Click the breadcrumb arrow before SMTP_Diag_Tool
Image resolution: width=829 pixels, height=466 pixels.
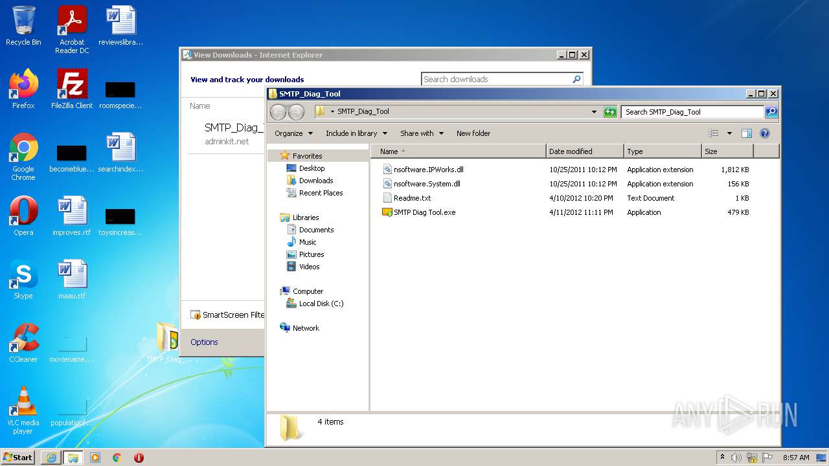(332, 111)
